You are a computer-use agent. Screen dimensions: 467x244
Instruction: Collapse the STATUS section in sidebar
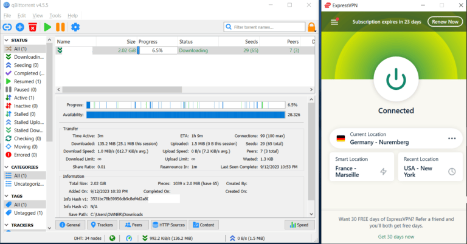pos(7,40)
